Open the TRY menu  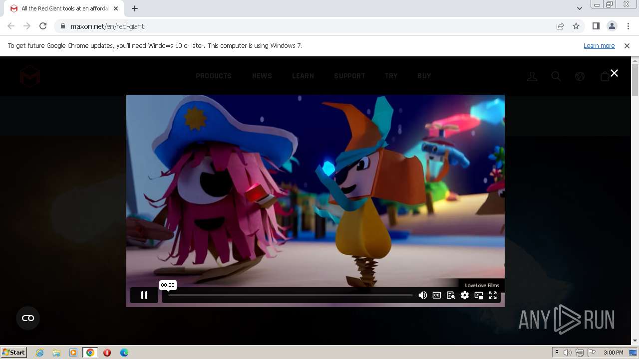pyautogui.click(x=391, y=76)
